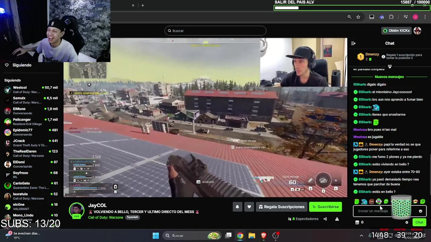
Task: Open Windows Start menu
Action: 156,236
